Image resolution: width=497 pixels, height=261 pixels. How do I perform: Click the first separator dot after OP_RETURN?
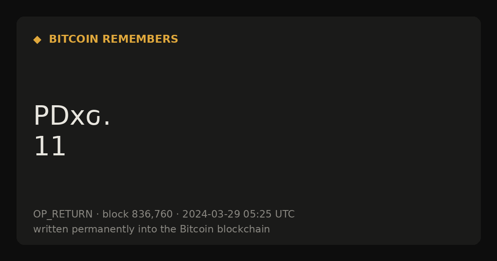click(97, 215)
